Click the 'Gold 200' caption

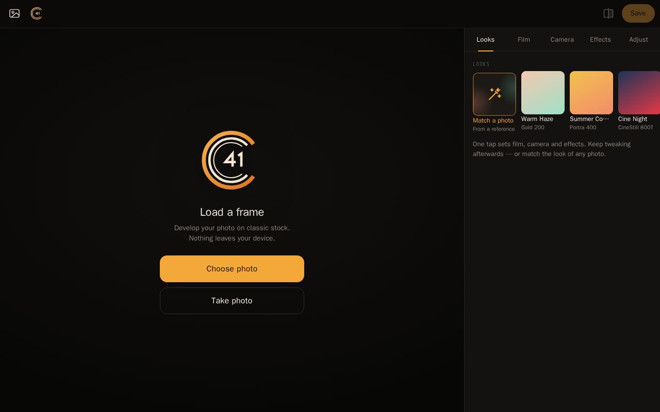tap(533, 127)
